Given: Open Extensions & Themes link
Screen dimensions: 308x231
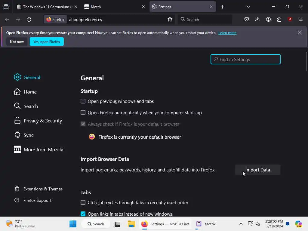Looking at the screenshot, I should [x=39, y=189].
